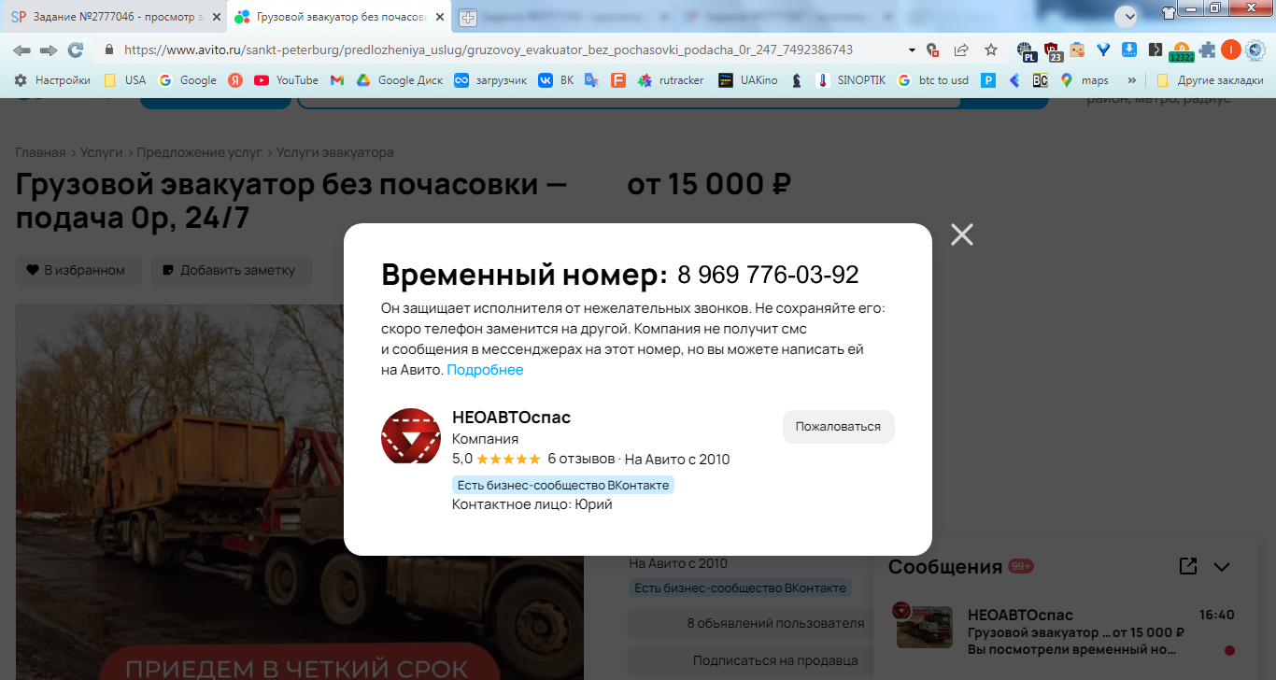This screenshot has height=680, width=1276.
Task: Open НЕОАВТОспас chat in messages
Action: pyautogui.click(x=1067, y=631)
